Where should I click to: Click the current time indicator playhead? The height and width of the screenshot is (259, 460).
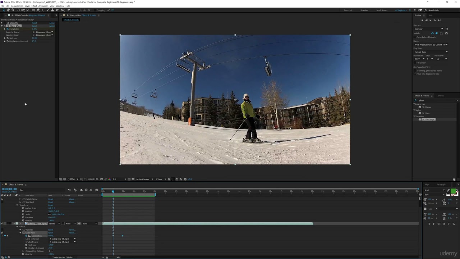pos(113,191)
